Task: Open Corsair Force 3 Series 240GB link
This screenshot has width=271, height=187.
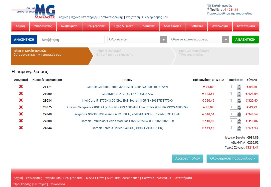Action: (x=127, y=128)
